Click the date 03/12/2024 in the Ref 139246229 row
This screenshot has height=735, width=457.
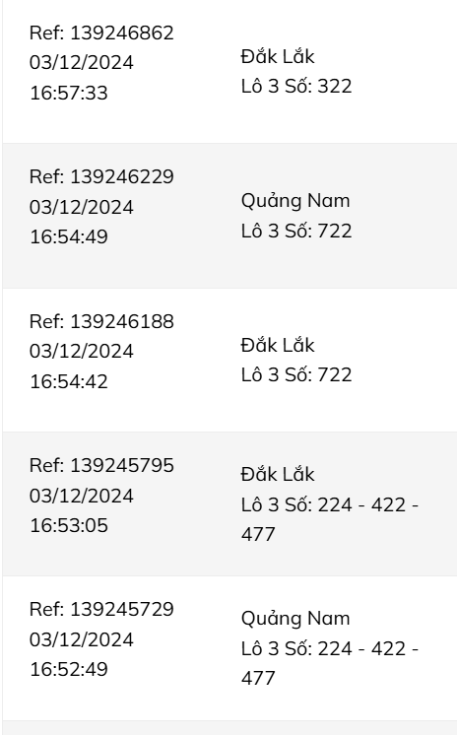pos(82,207)
